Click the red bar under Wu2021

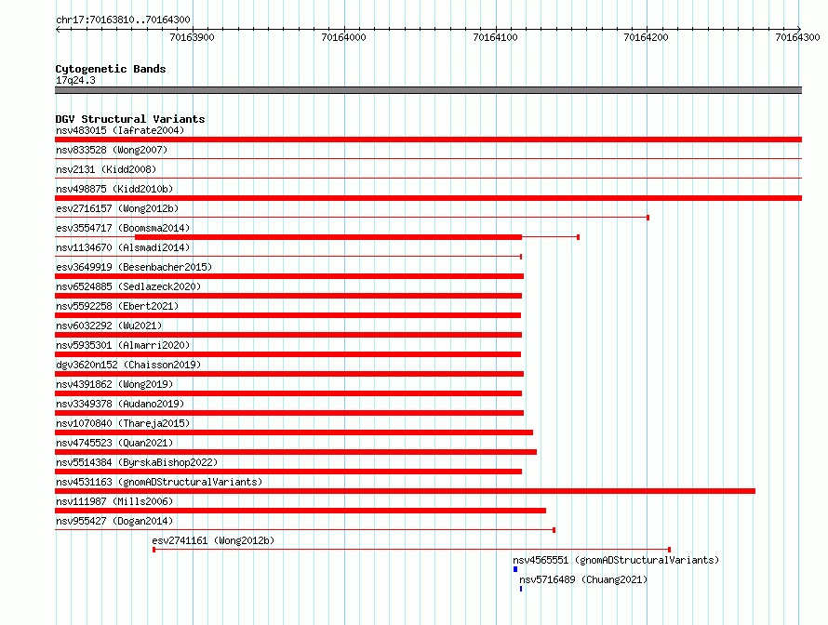[x=288, y=335]
